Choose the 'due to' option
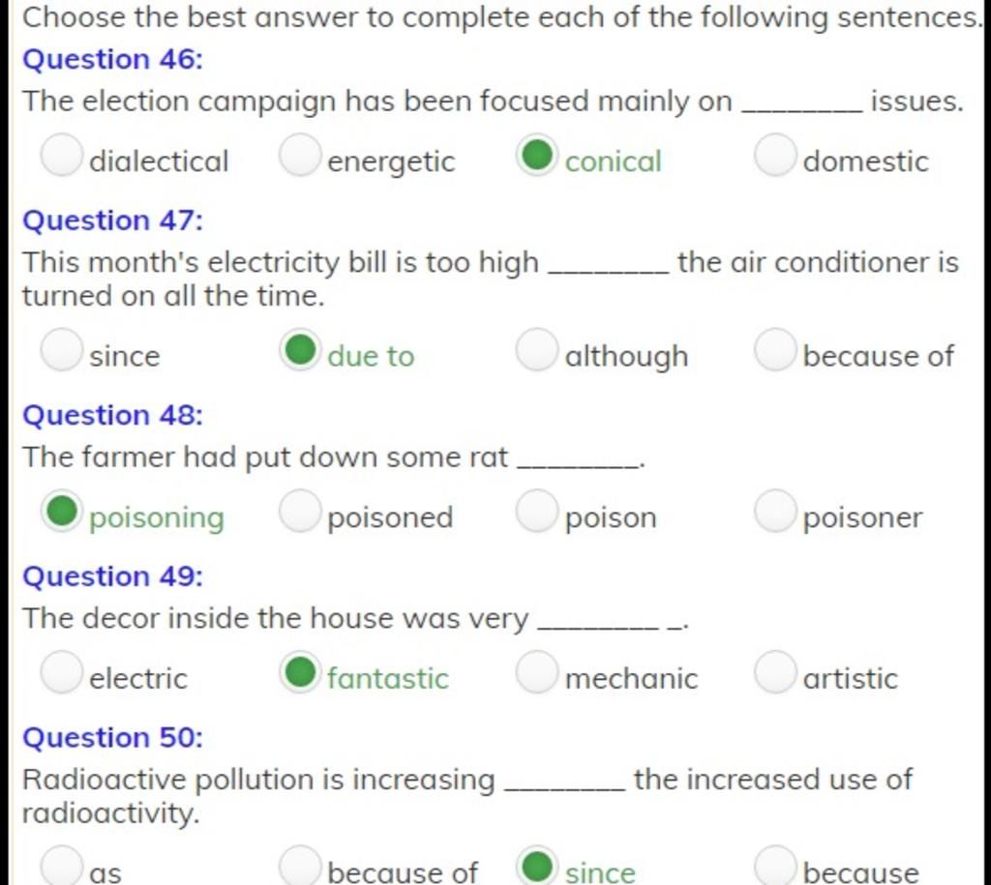Image resolution: width=991 pixels, height=885 pixels. click(300, 349)
